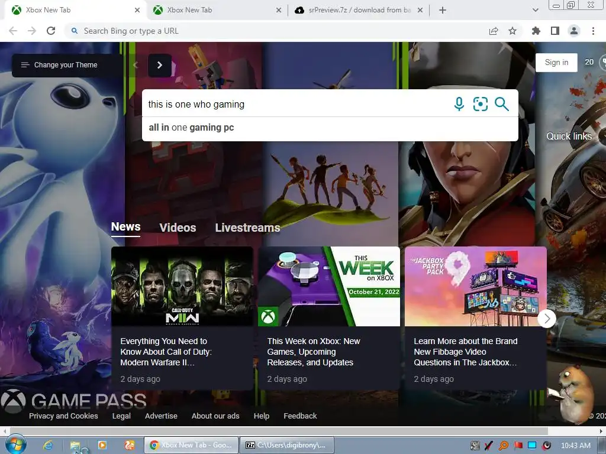Screen dimensions: 606x454
Task: Open the Call of Duty MWII thumbnail
Action: (182, 287)
